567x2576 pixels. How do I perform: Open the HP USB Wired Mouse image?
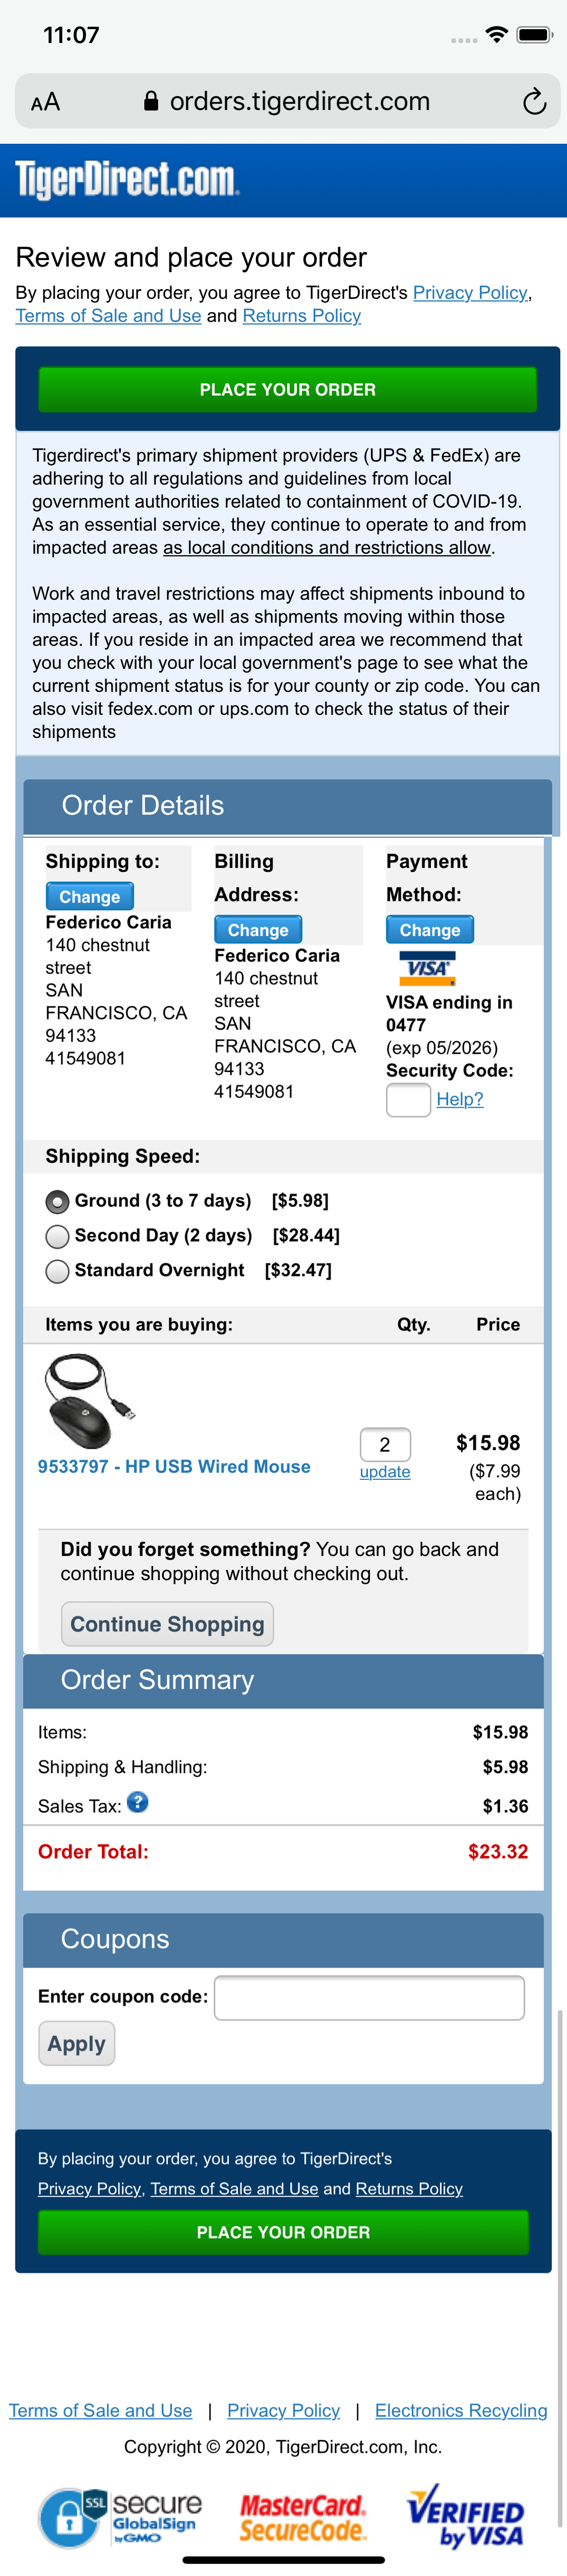(88, 1400)
